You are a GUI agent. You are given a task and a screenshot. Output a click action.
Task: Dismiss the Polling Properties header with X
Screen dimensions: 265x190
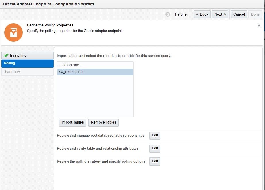[259, 26]
